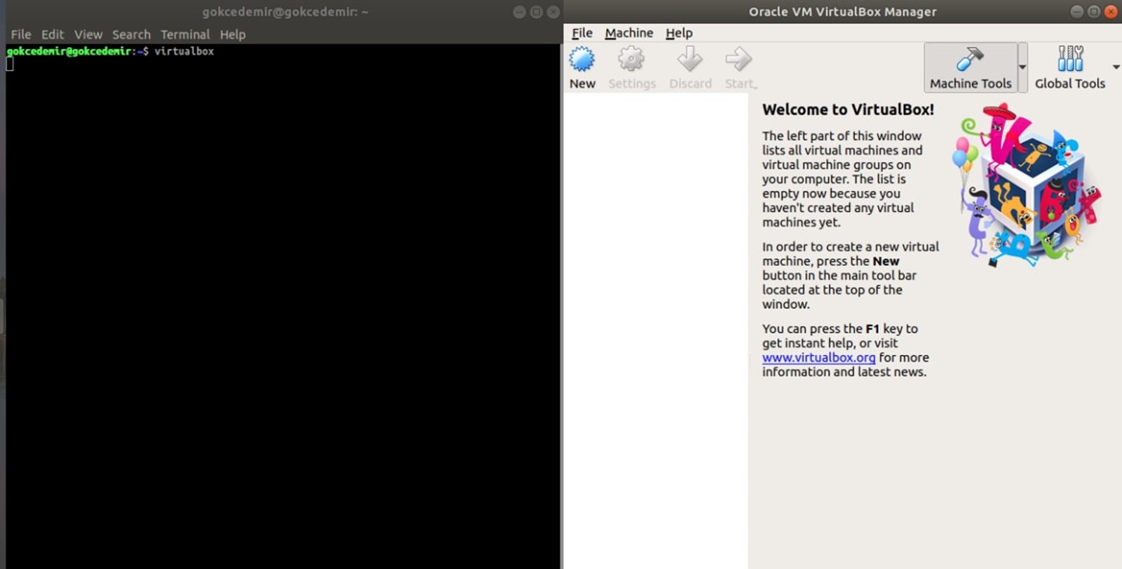The height and width of the screenshot is (569, 1122).
Task: Select the Machine Tools hammer button
Action: tap(971, 67)
